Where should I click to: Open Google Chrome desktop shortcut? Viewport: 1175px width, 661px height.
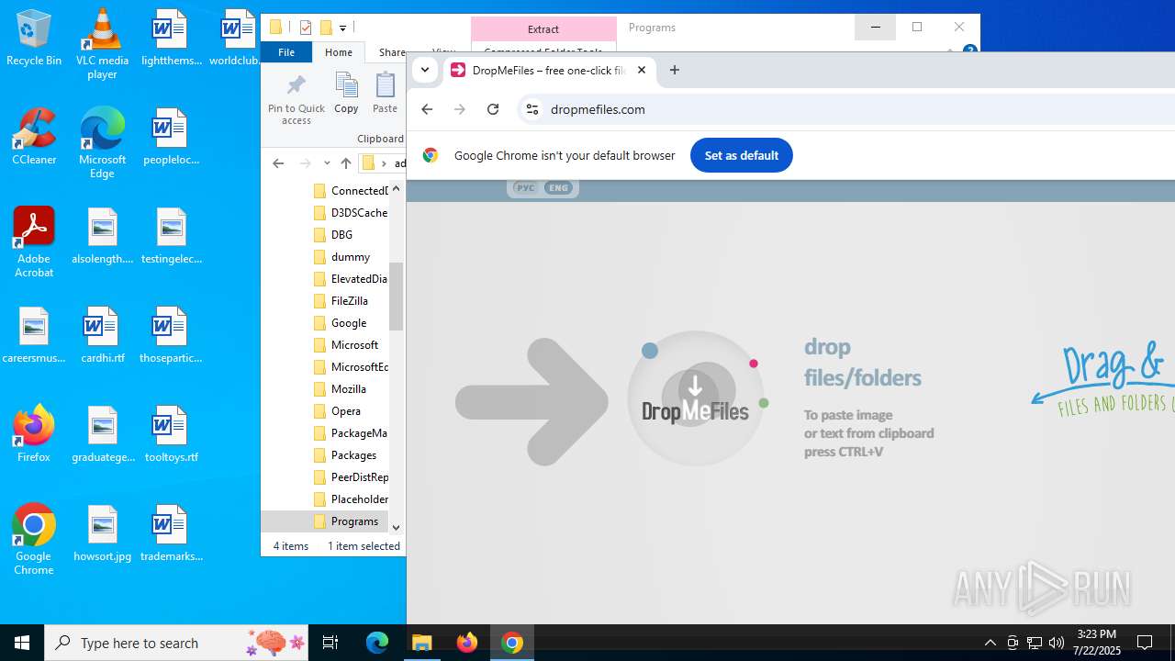point(34,540)
